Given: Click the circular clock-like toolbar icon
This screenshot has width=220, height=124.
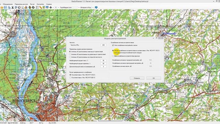Looking at the screenshot, I should 19,8.
